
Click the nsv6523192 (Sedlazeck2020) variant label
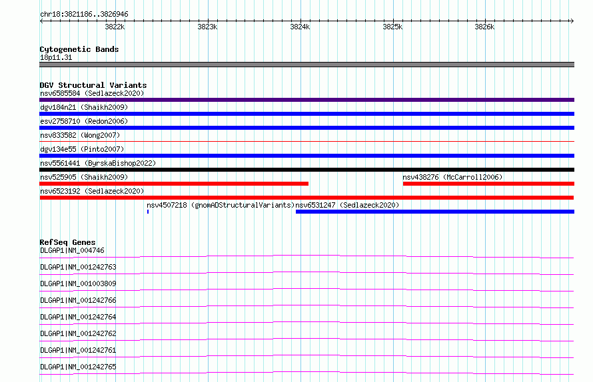[92, 191]
